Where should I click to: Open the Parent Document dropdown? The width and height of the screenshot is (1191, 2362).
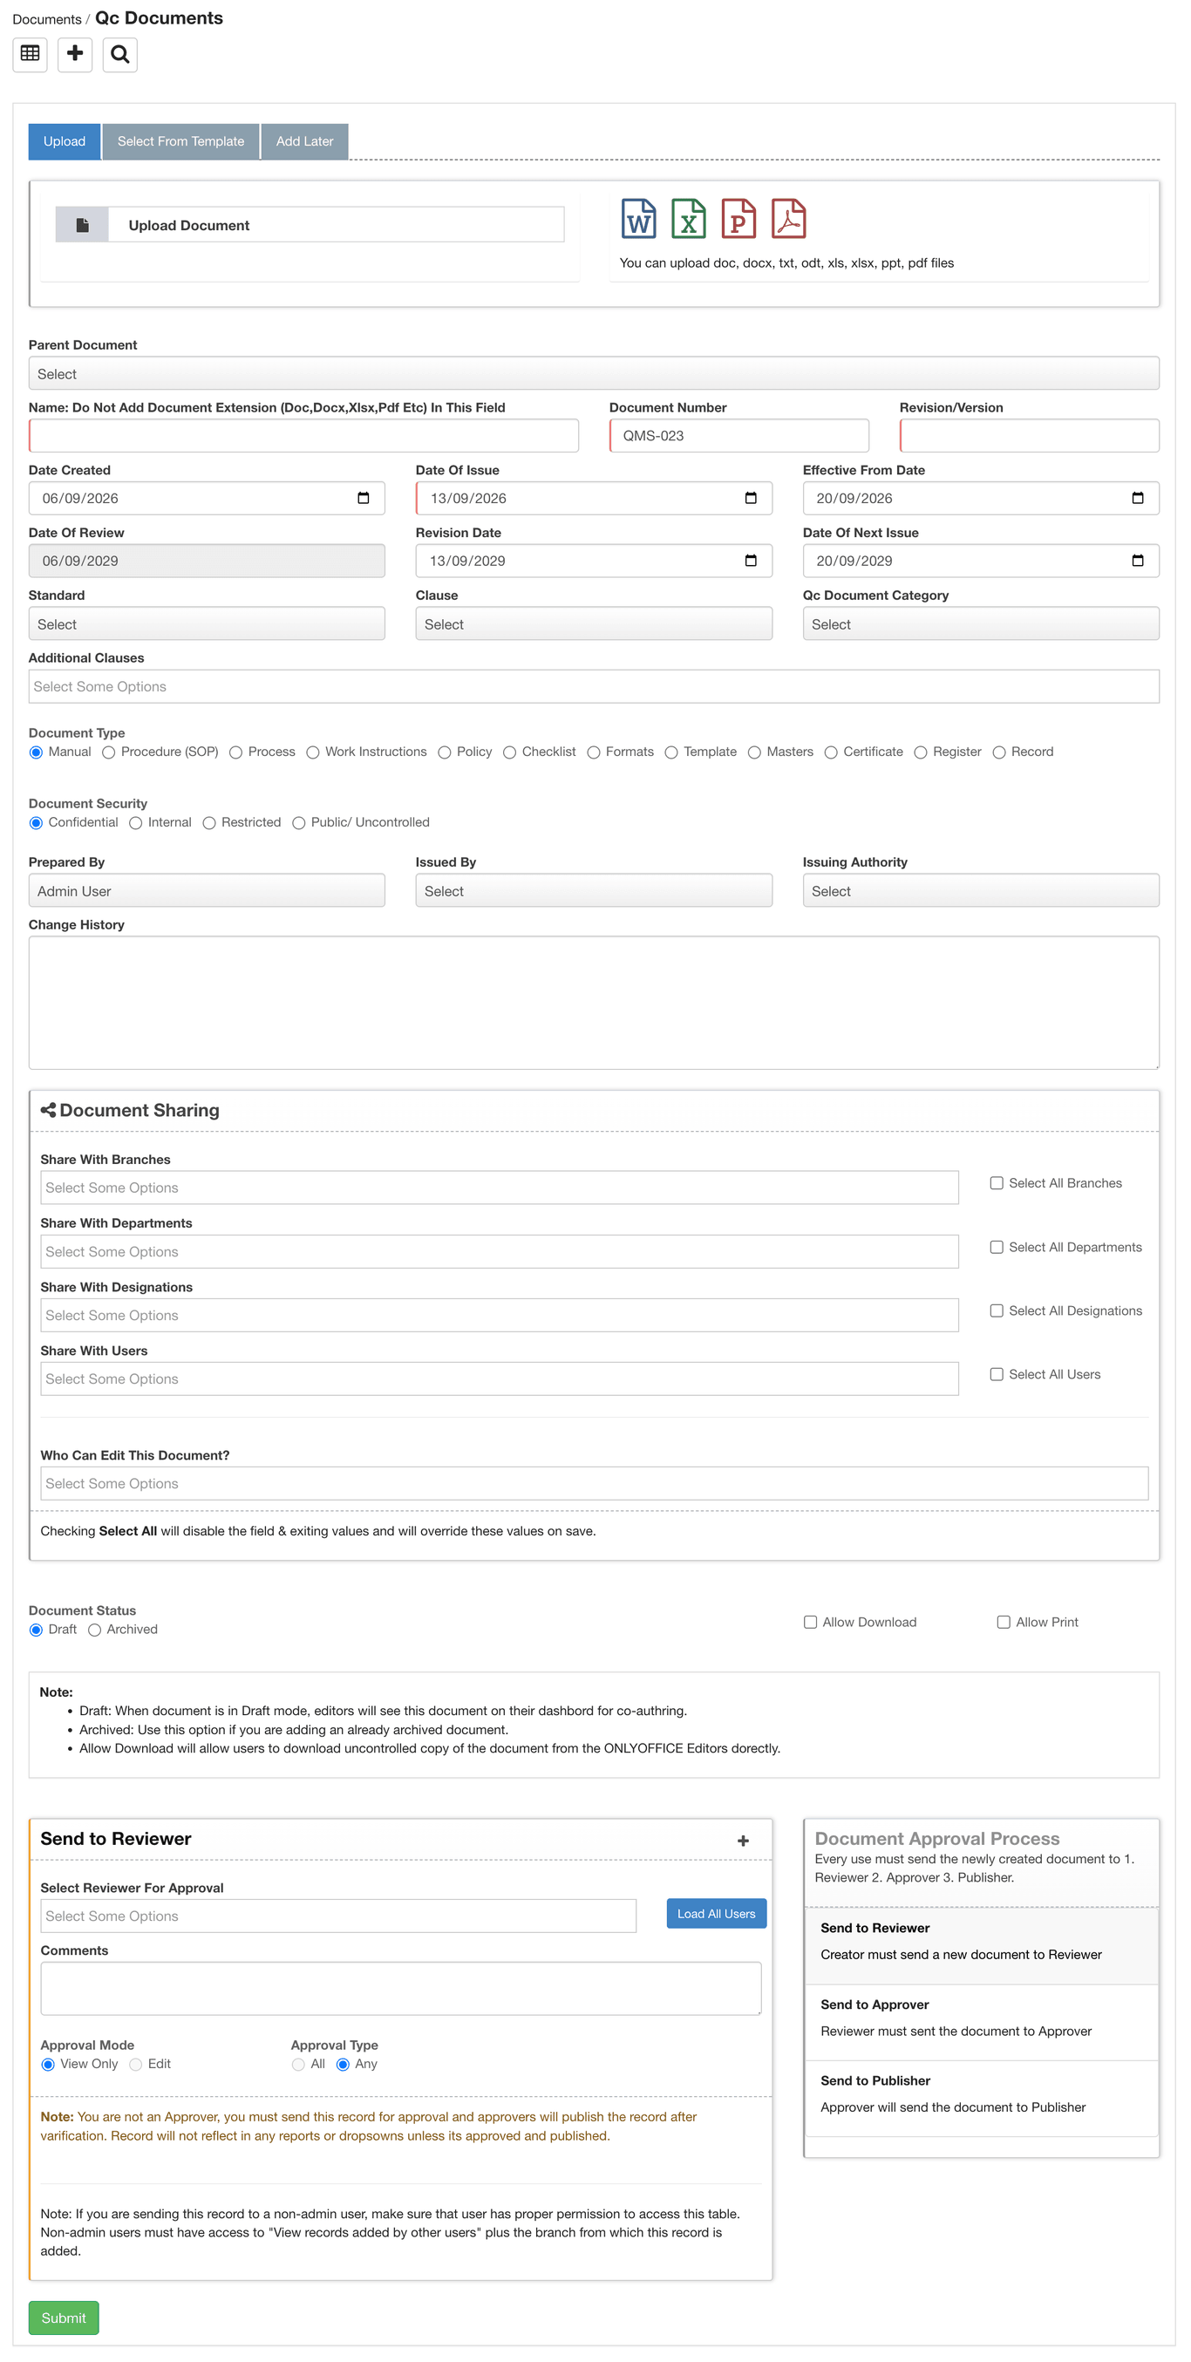coord(594,374)
